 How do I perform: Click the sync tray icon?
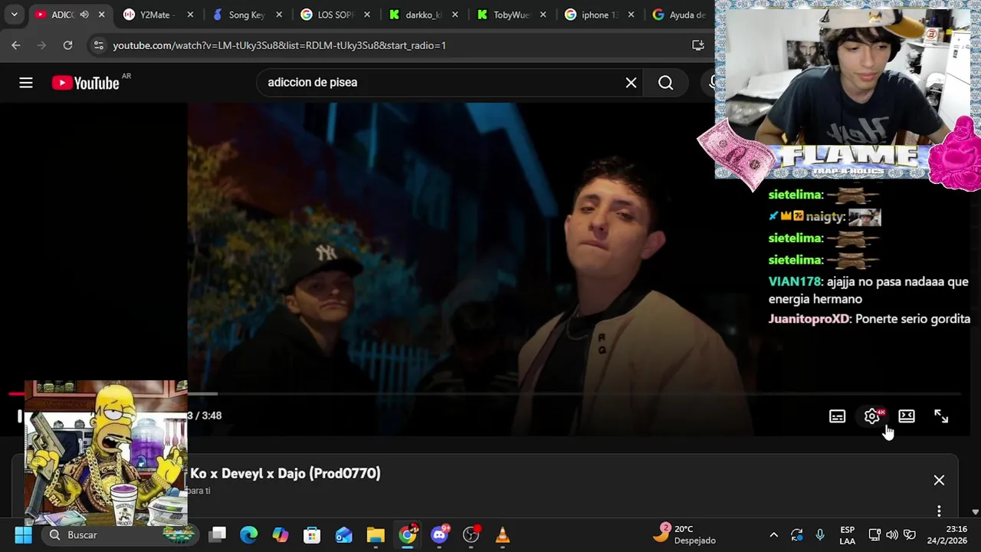pyautogui.click(x=797, y=534)
